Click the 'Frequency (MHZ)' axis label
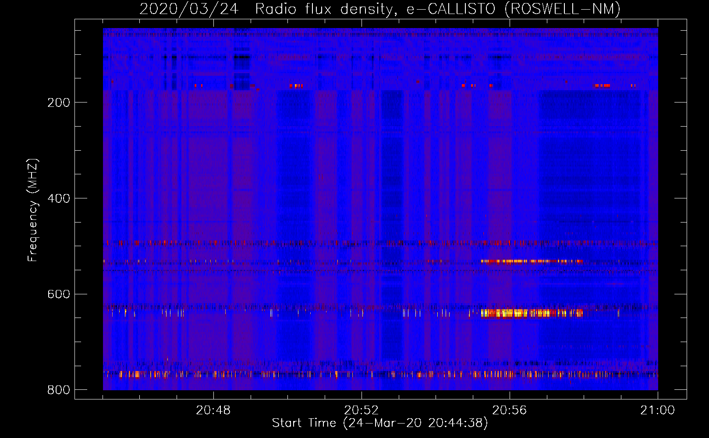 pos(33,210)
